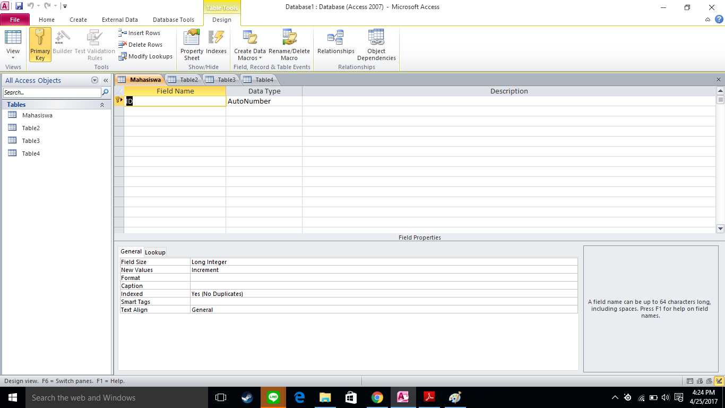Click the Field Name column header
The width and height of the screenshot is (725, 408).
coord(175,91)
